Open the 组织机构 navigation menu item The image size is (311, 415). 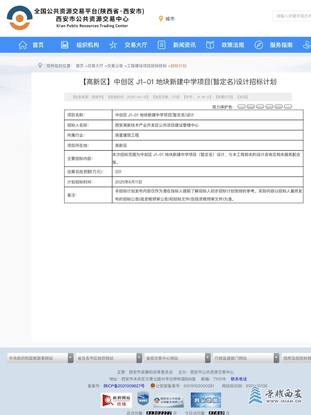pyautogui.click(x=88, y=45)
